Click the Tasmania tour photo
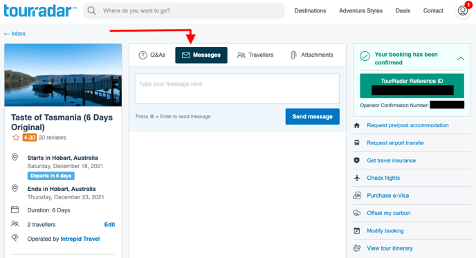476x258 pixels. (63, 75)
